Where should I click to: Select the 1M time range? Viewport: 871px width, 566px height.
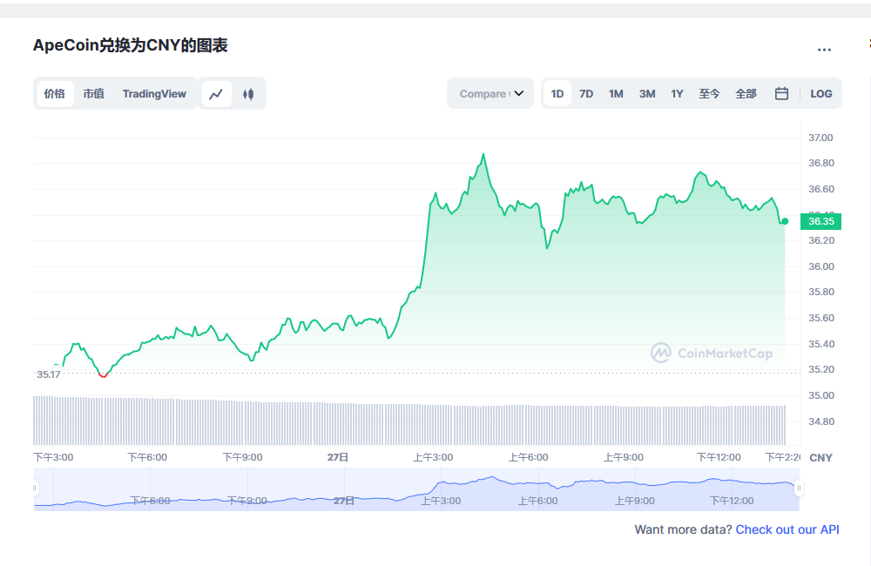click(x=616, y=94)
